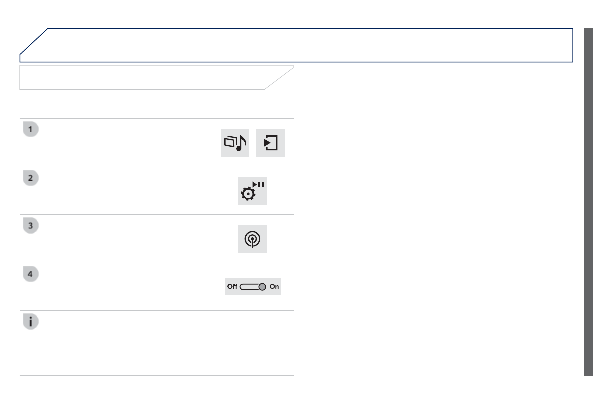The image size is (593, 395).
Task: Select the source input arrow icon
Action: pos(270,143)
